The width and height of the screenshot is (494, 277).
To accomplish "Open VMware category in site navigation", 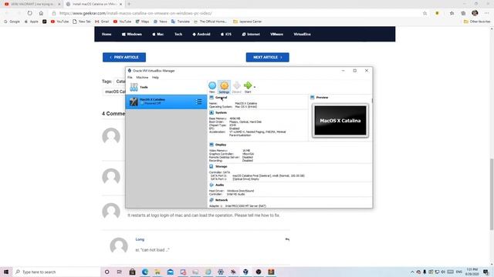I will (276, 34).
